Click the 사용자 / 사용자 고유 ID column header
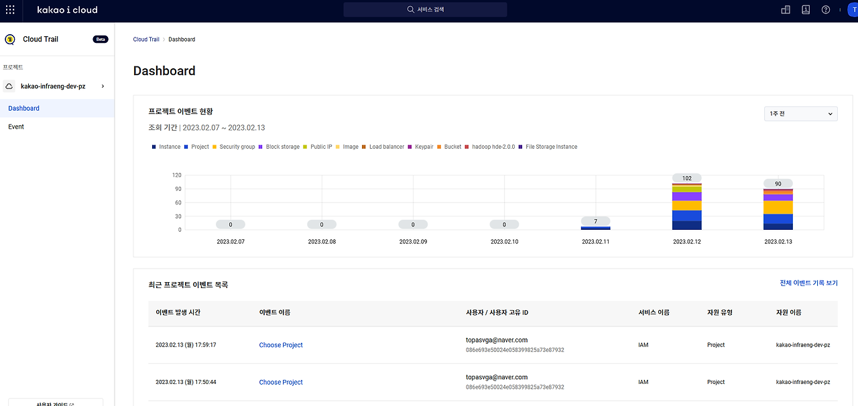Image resolution: width=858 pixels, height=406 pixels. [497, 312]
